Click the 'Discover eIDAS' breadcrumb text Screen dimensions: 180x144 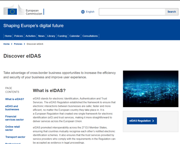pyautogui.click(x=35, y=44)
